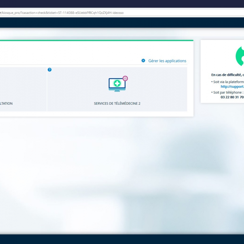Click the pink globe badge on monitor icon
This screenshot has width=244, height=244.
click(125, 78)
